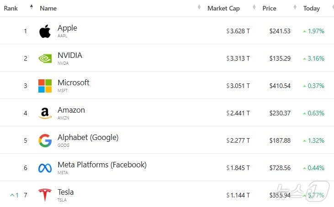Open Meta Platforms (Facebook) link
This screenshot has height=207, width=334.
pyautogui.click(x=102, y=165)
